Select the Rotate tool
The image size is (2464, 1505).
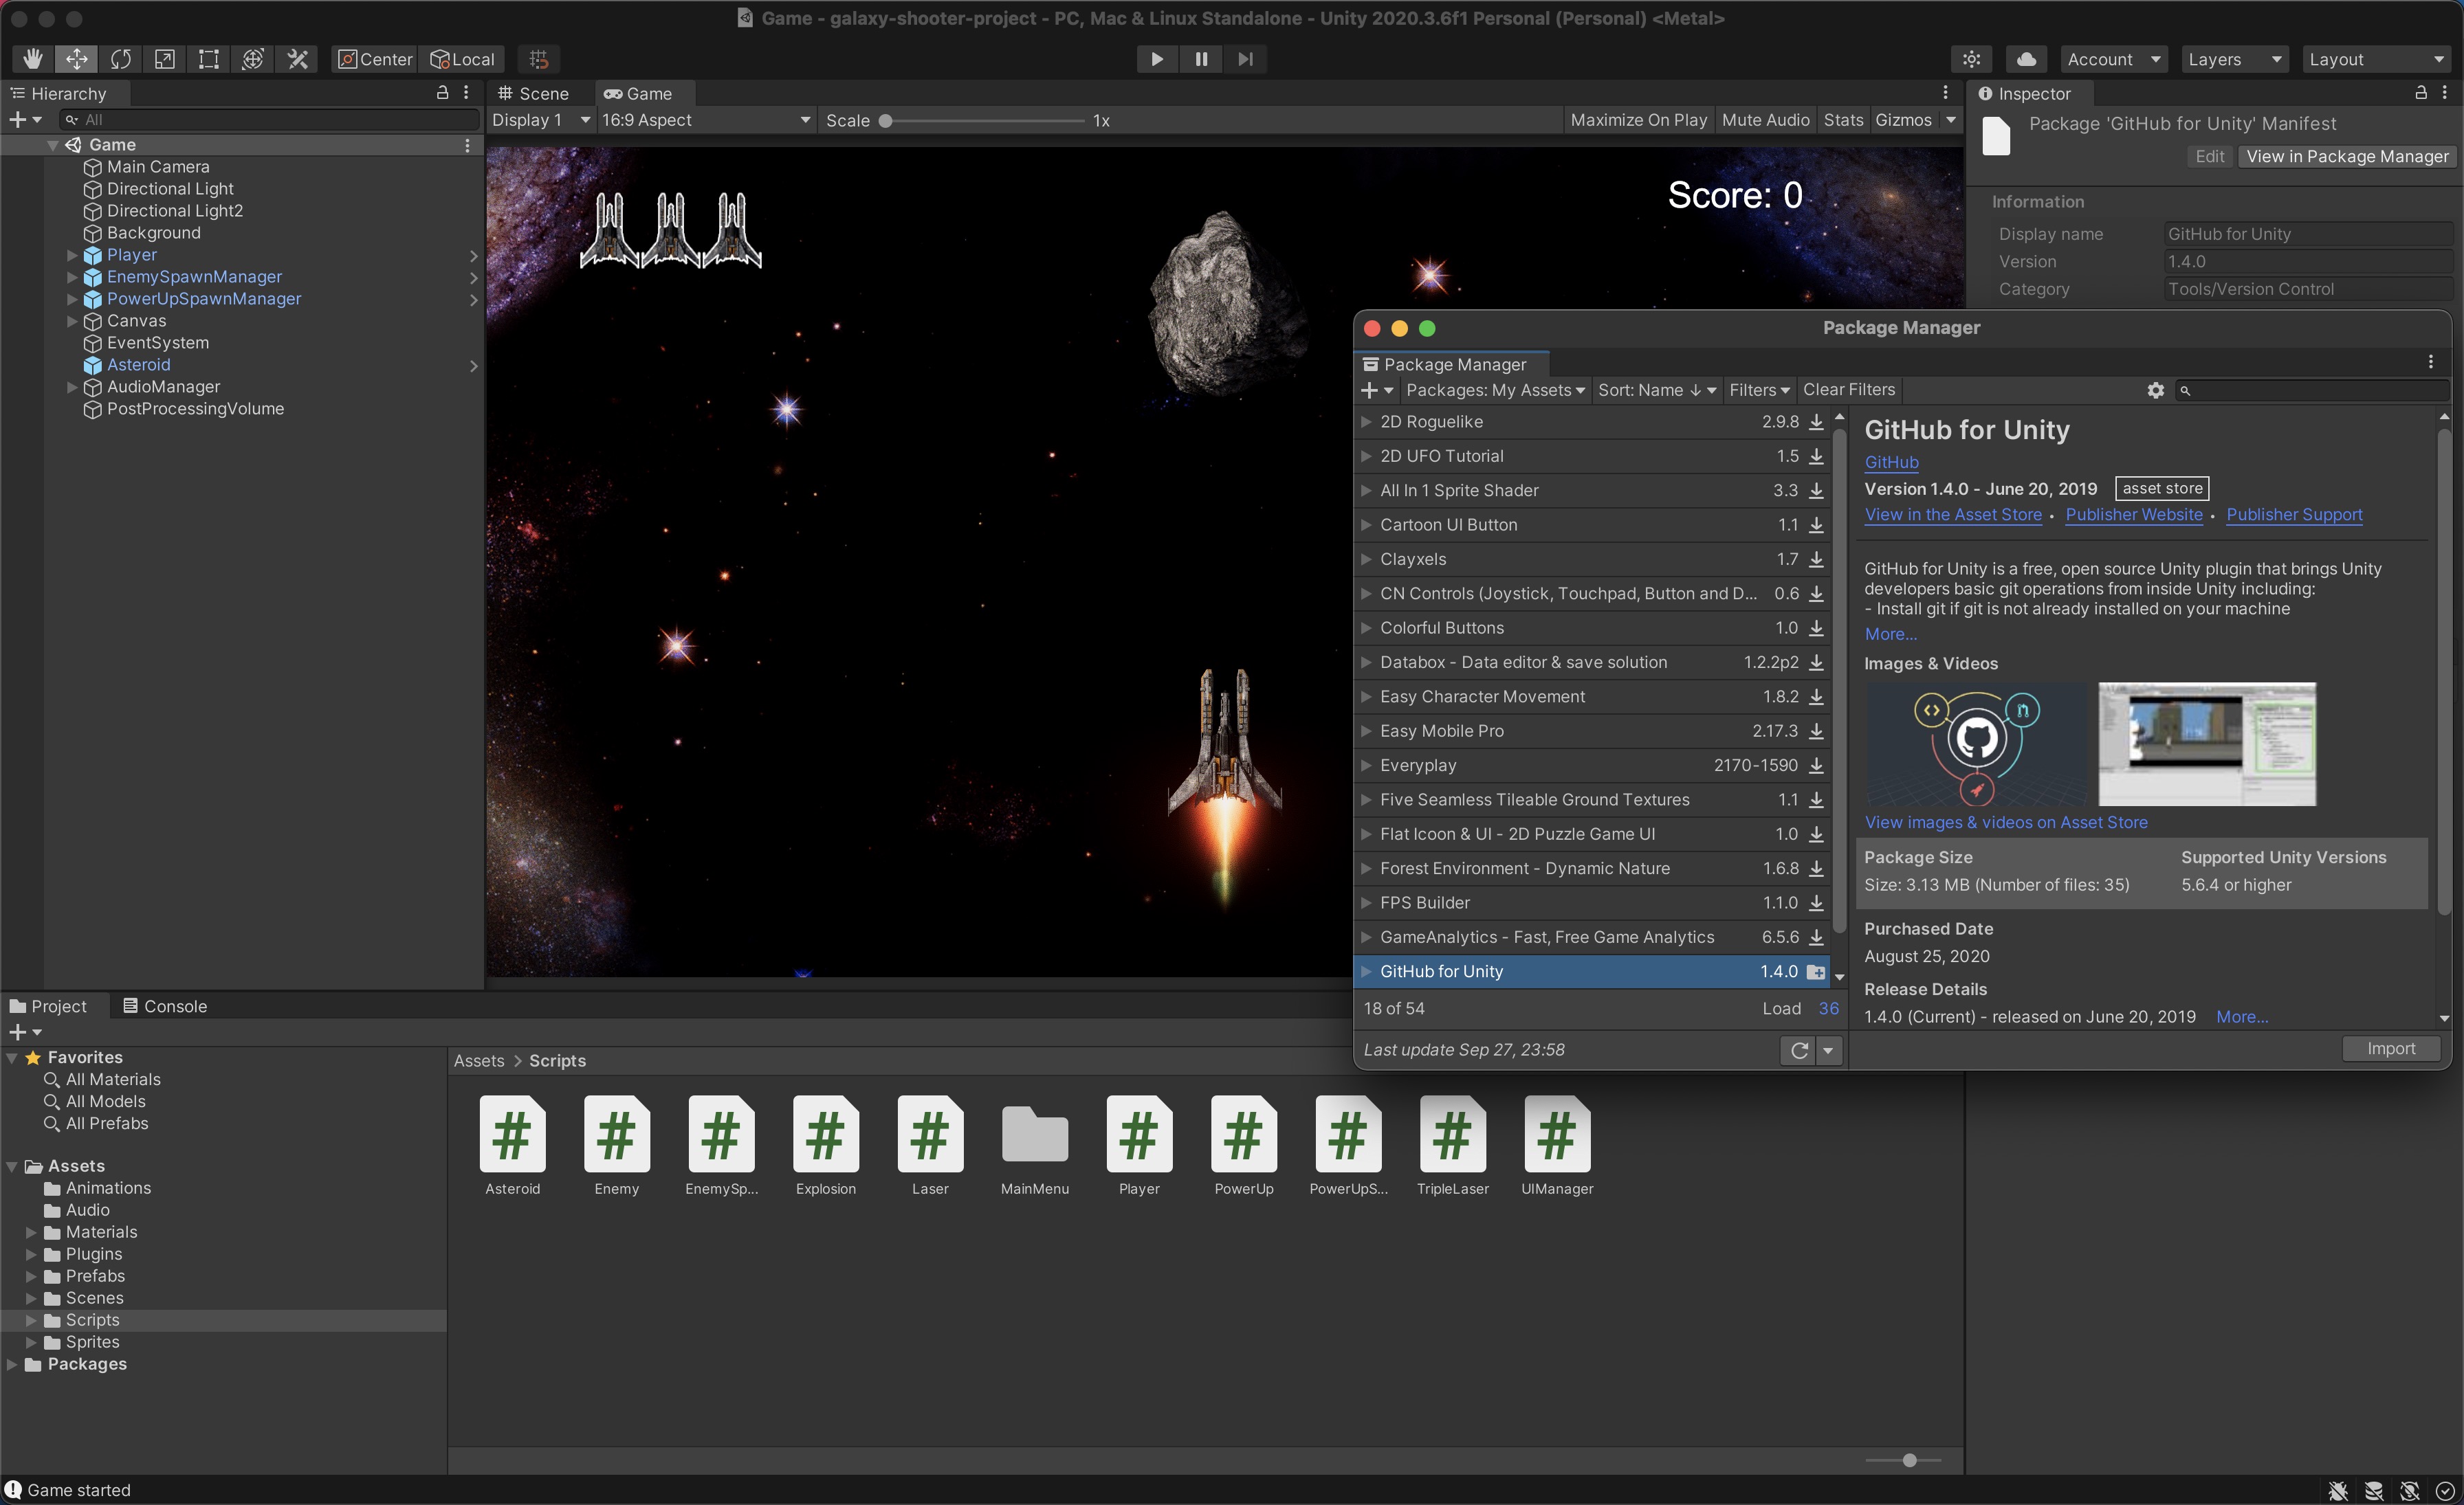coord(121,59)
